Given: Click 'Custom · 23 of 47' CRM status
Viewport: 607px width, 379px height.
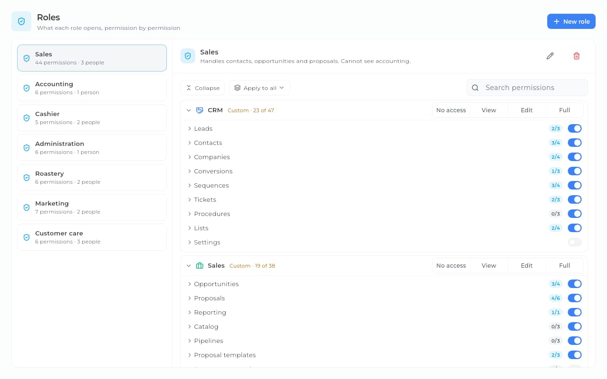Looking at the screenshot, I should 251,110.
